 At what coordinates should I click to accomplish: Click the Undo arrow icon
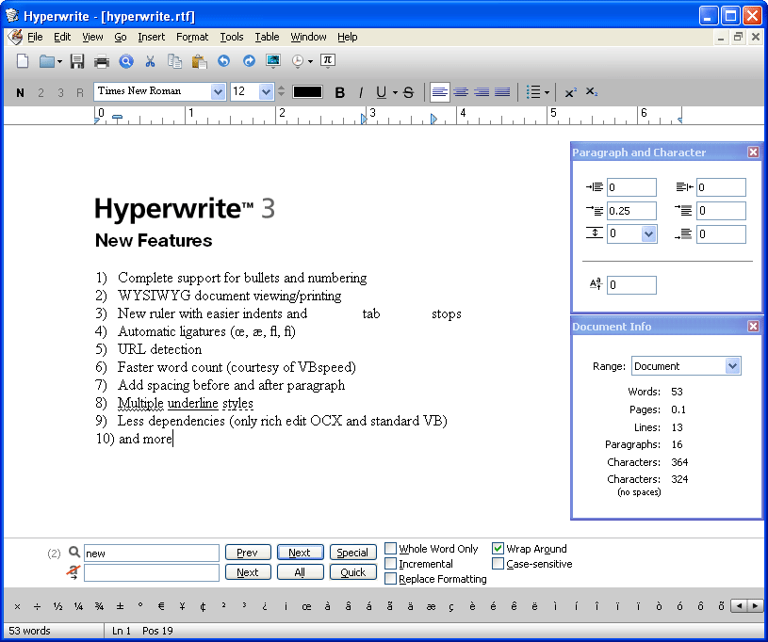(223, 61)
